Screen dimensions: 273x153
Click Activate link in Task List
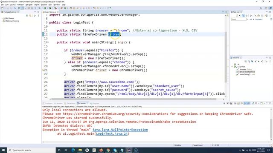tap(259, 20)
